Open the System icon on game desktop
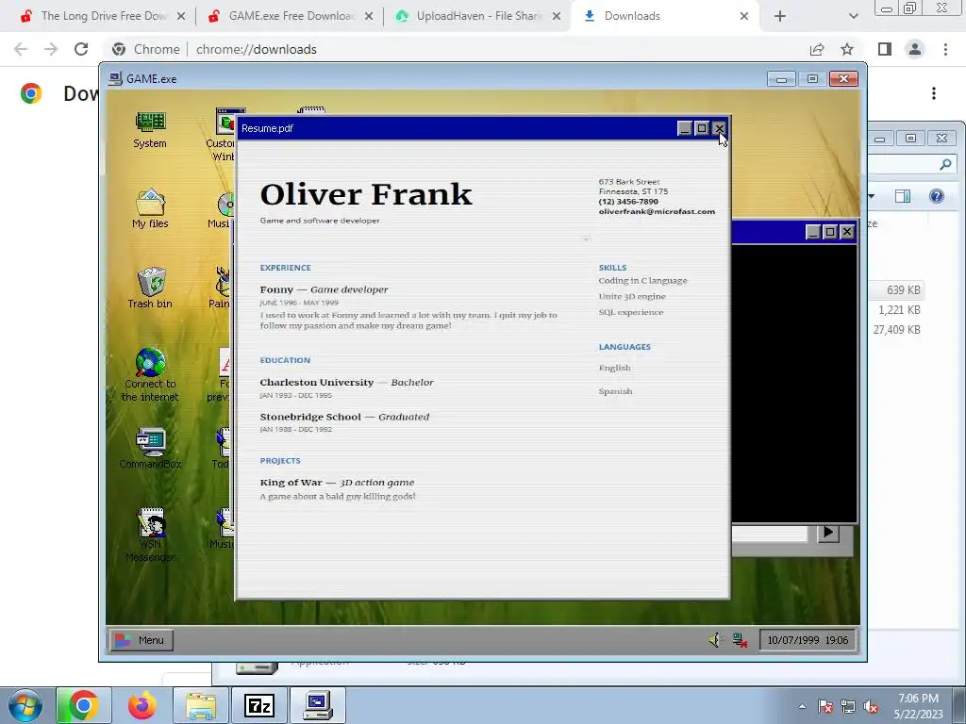Screen dimensions: 966x724 tap(150, 129)
